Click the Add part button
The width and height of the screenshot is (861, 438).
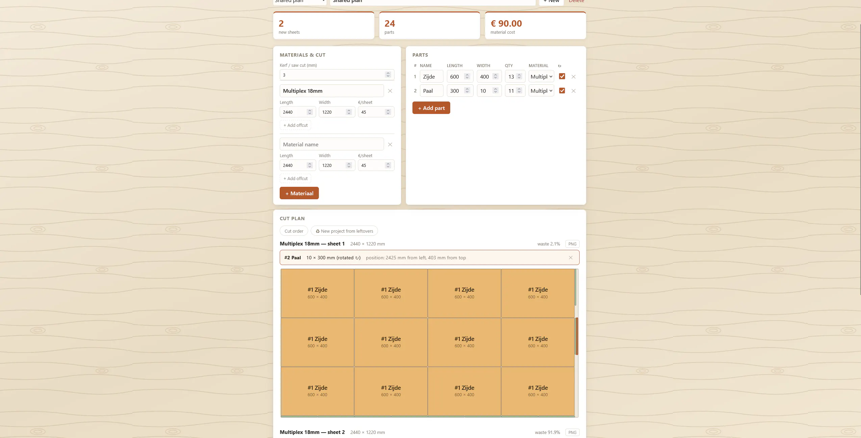pyautogui.click(x=431, y=108)
